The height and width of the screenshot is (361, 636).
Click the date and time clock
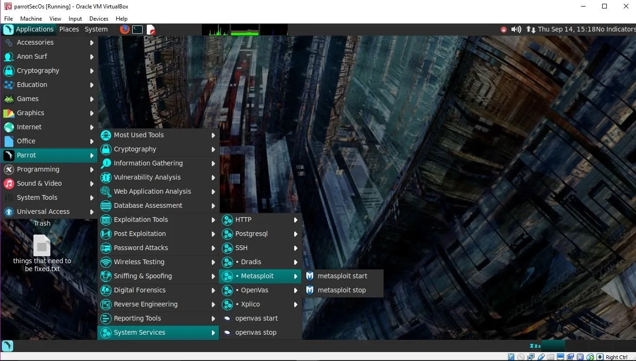[566, 29]
